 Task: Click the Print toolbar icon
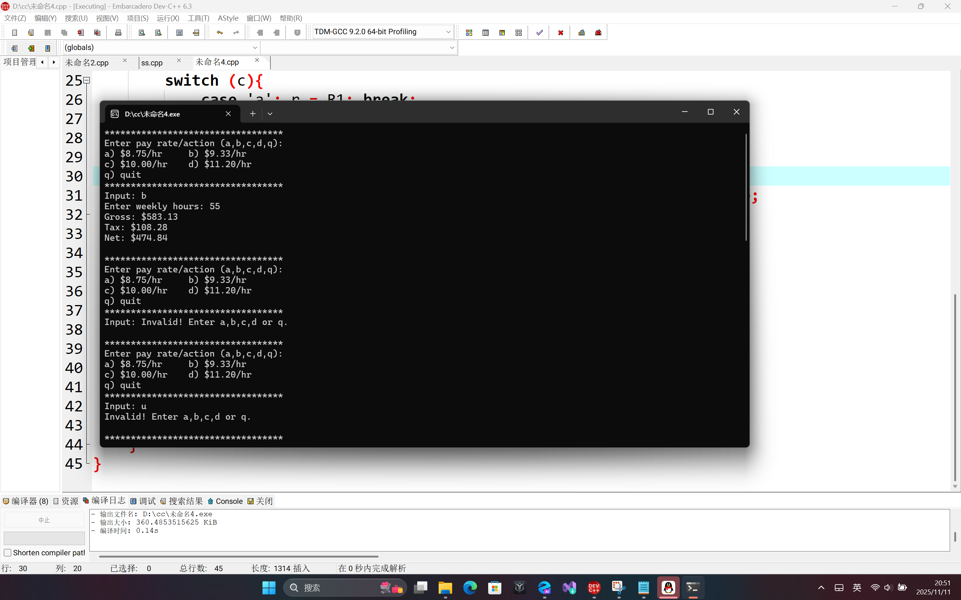[118, 33]
